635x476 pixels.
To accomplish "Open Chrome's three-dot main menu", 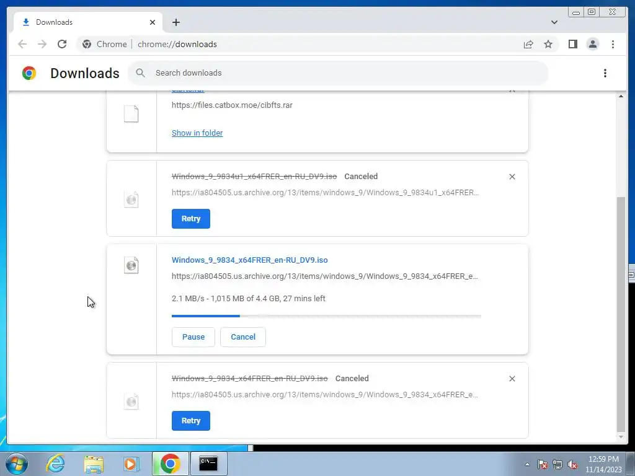I will coord(613,44).
